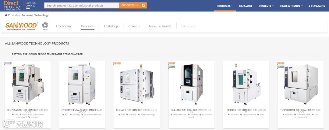Open Temperature Test Chamber SMC-225-CC-FB title

point(28,111)
